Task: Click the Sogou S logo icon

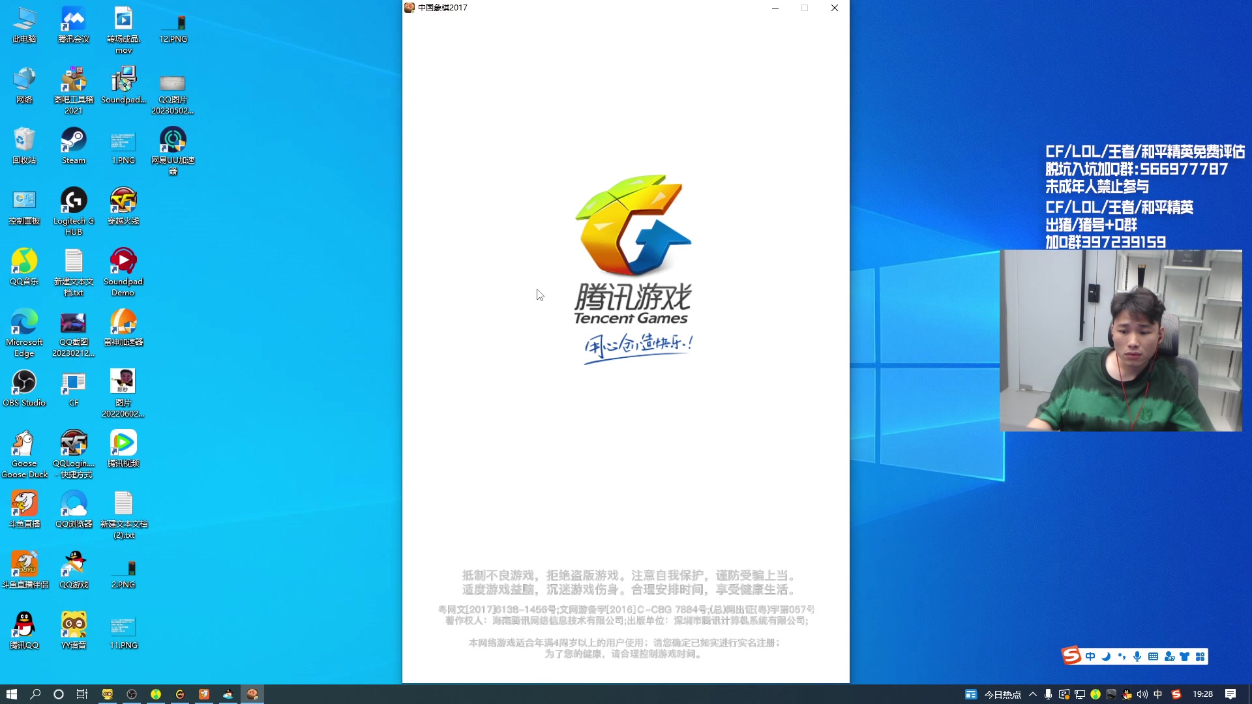Action: [x=1071, y=654]
